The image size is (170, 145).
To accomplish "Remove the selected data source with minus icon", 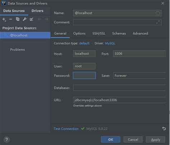I will click(11, 19).
